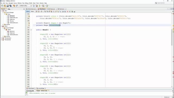Collapse the tetris project node
The height and width of the screenshot is (98, 174).
[x=1, y=11]
